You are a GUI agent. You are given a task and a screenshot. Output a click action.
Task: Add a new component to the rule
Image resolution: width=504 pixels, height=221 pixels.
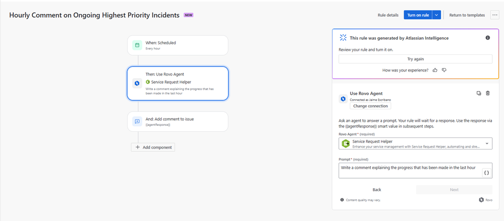point(153,147)
